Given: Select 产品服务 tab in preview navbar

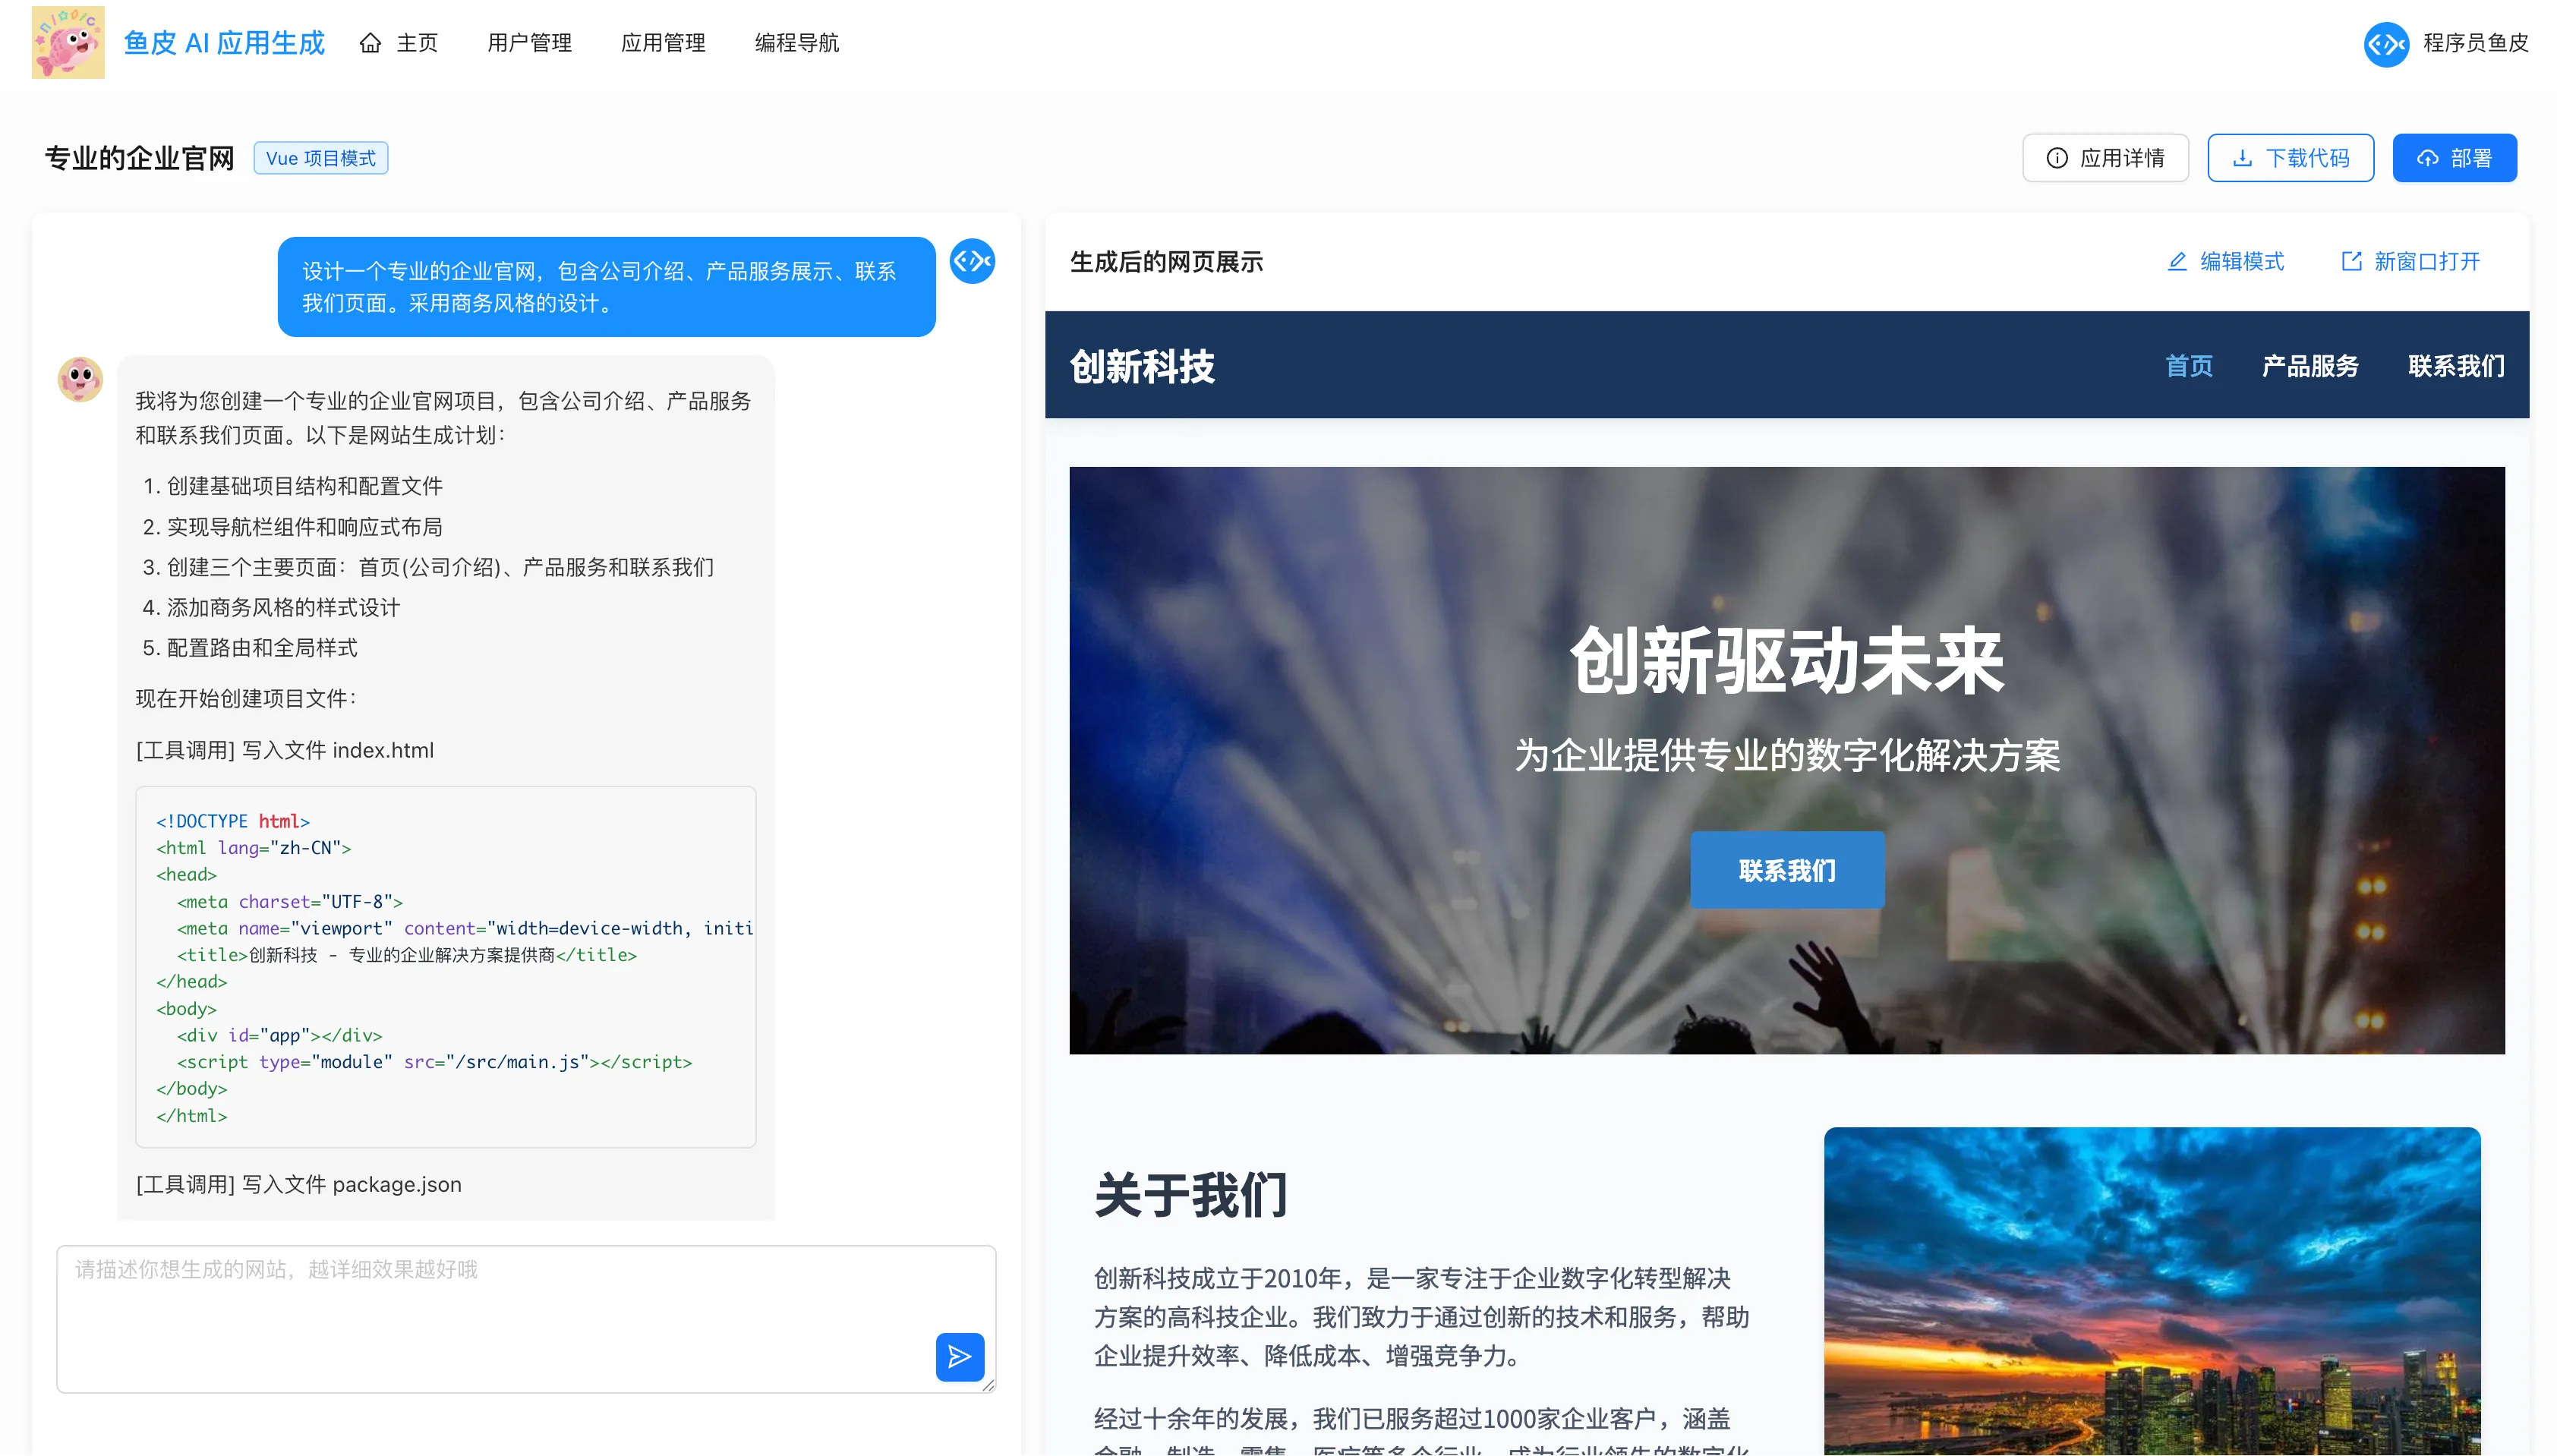Looking at the screenshot, I should pyautogui.click(x=2310, y=366).
